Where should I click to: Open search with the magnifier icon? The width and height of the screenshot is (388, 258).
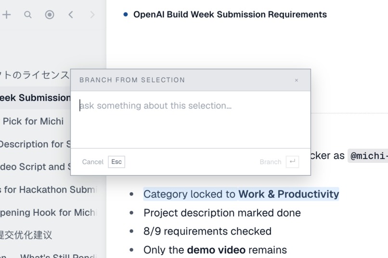(28, 15)
